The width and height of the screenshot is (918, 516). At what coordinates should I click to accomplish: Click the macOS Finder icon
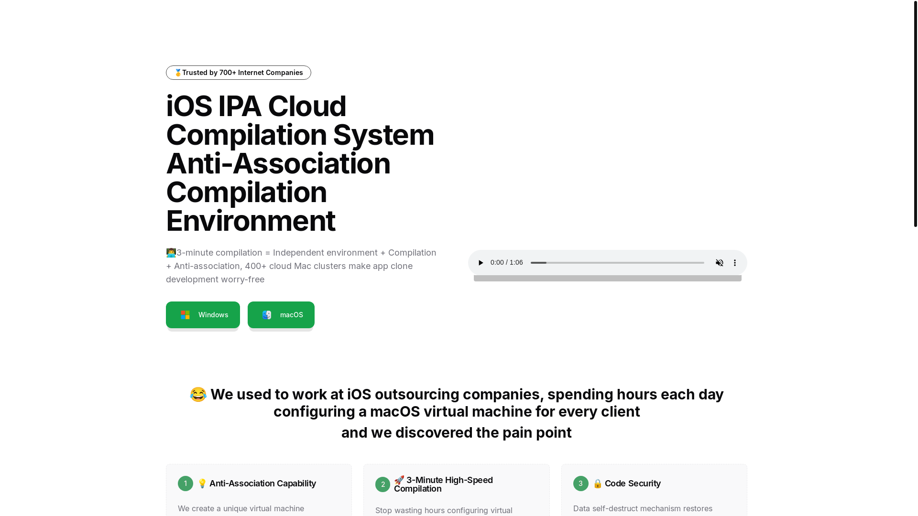[267, 315]
